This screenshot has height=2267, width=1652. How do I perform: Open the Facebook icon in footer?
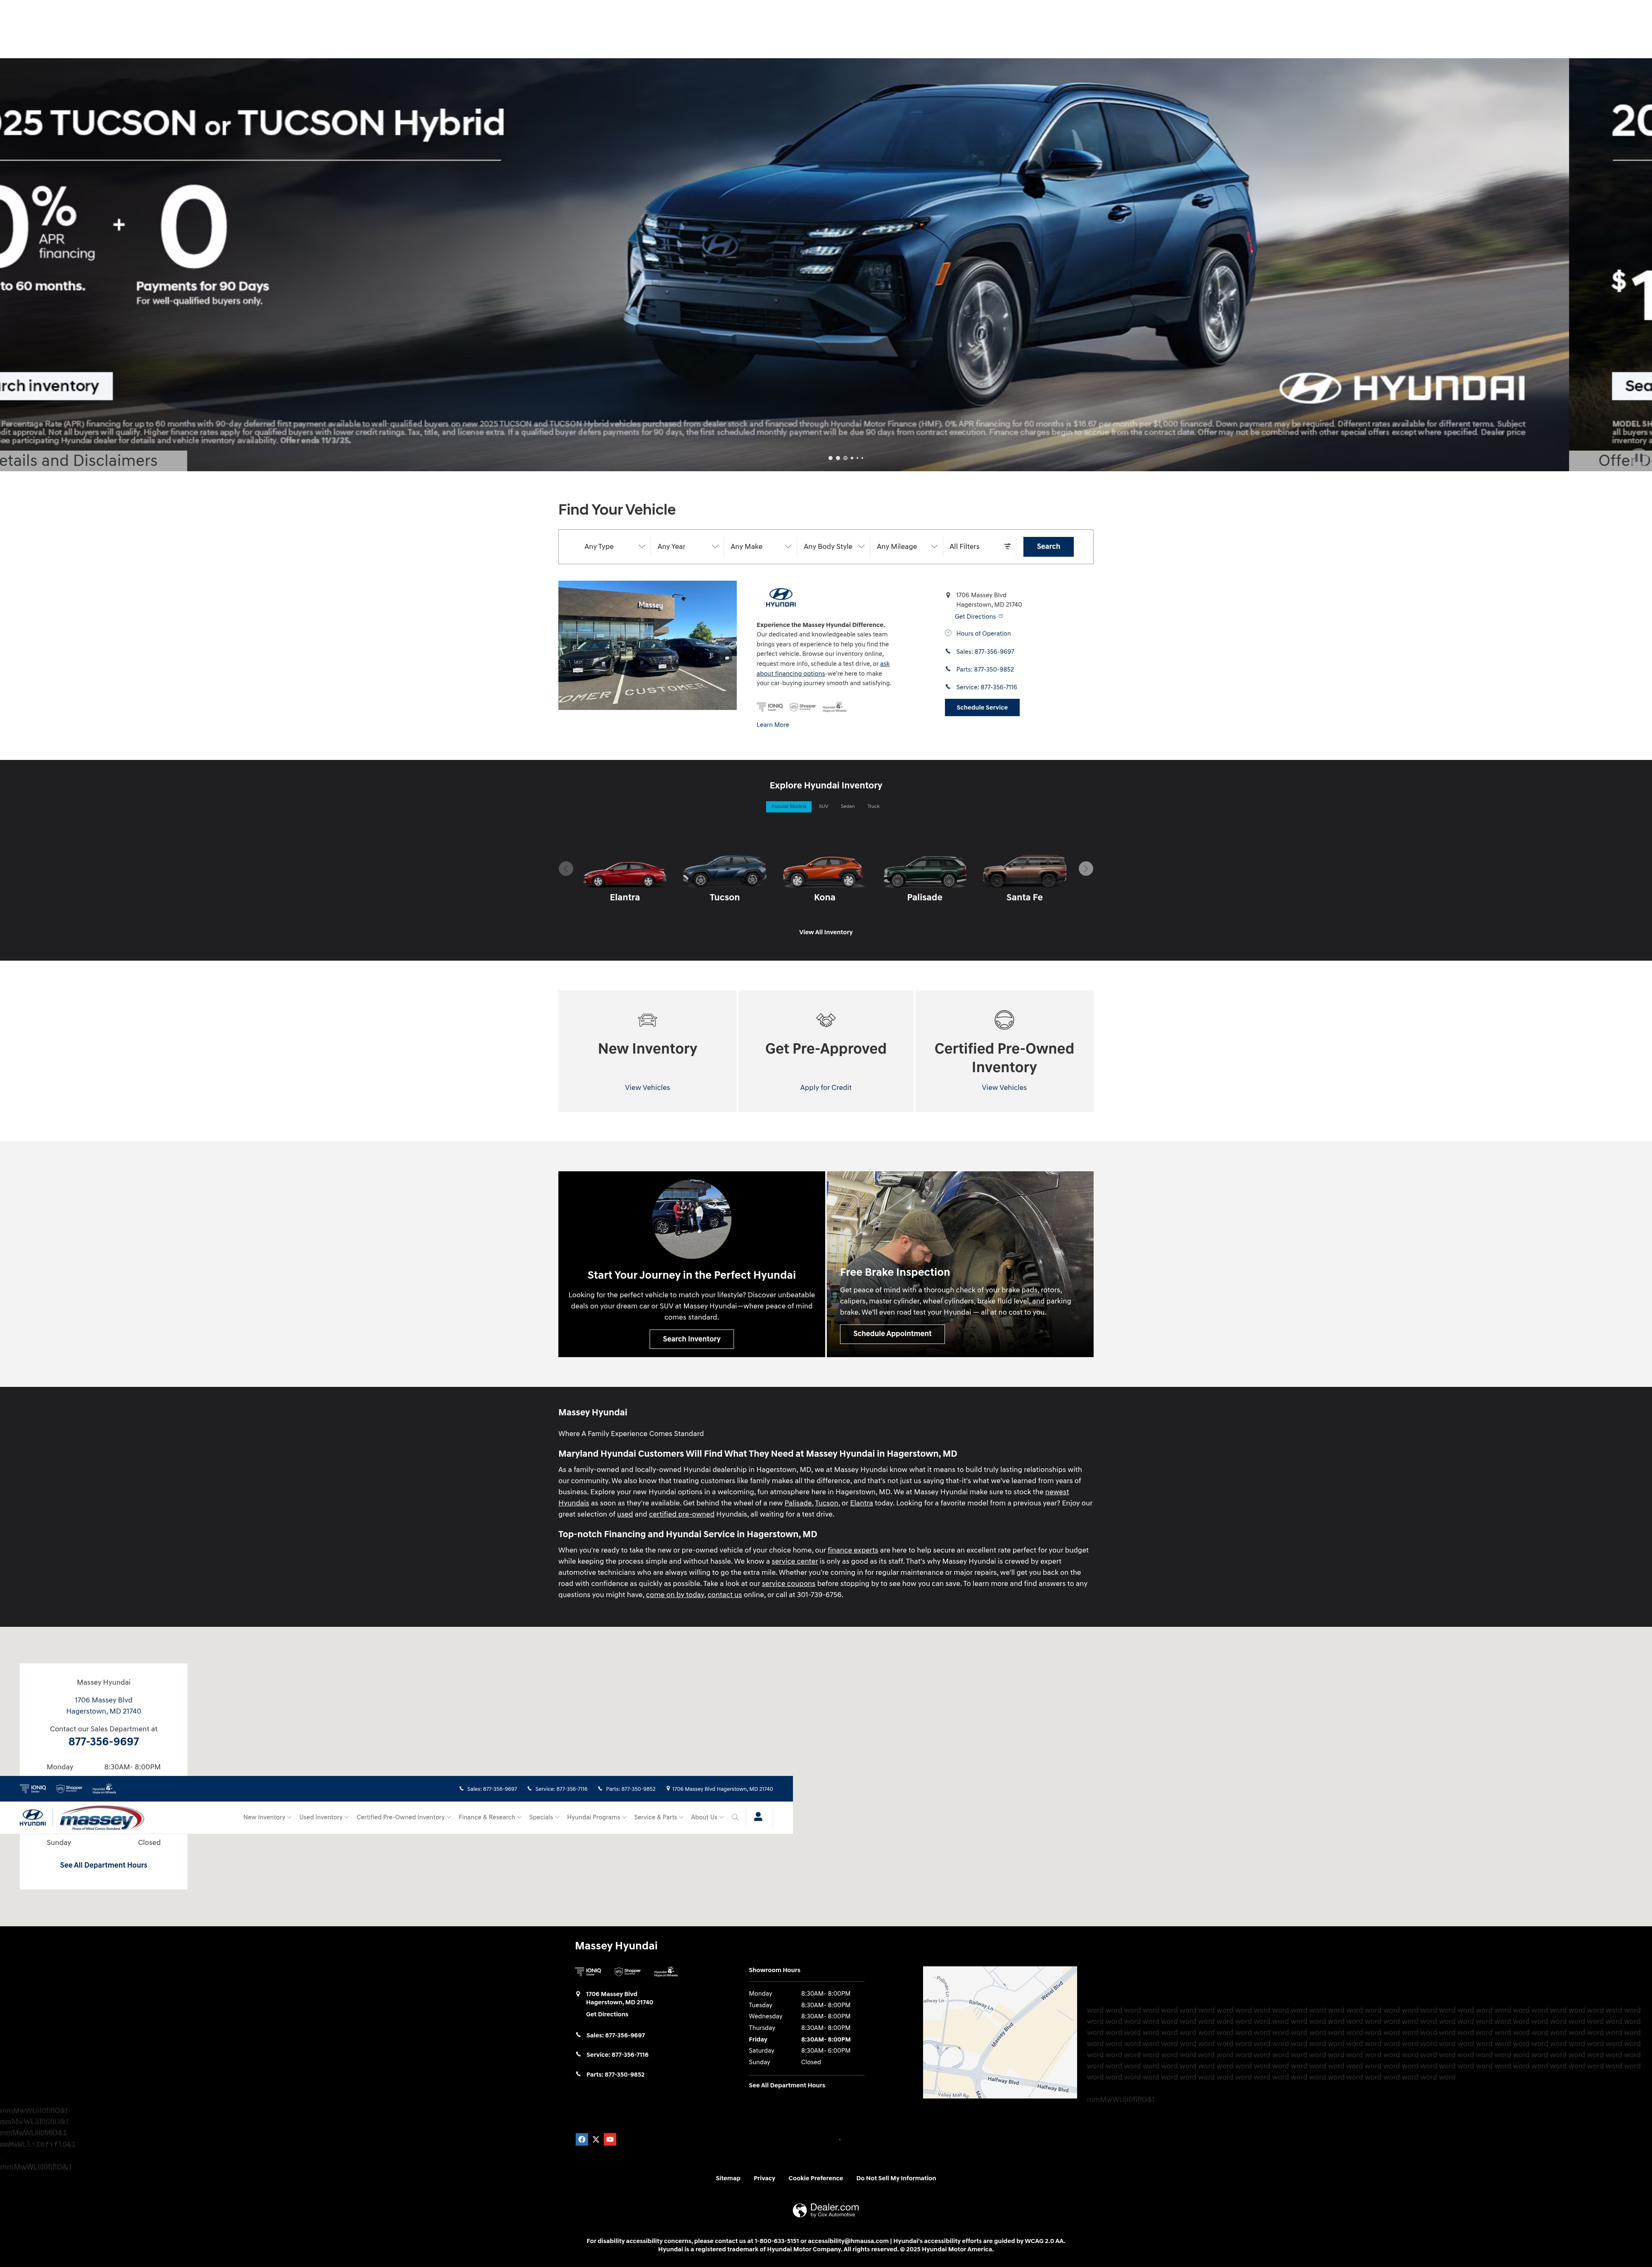(582, 2140)
